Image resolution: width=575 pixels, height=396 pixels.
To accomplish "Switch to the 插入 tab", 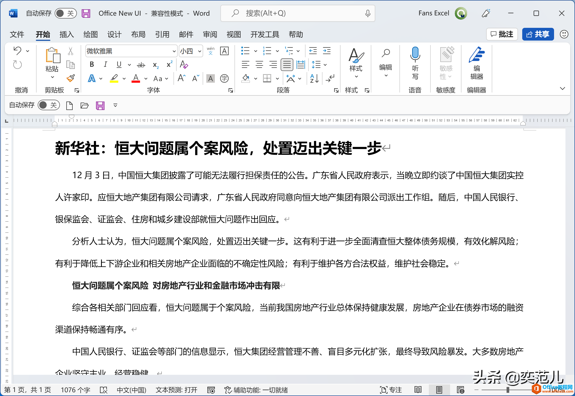I will [67, 34].
